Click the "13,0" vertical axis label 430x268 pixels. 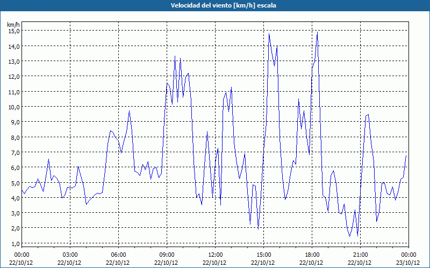(14, 62)
